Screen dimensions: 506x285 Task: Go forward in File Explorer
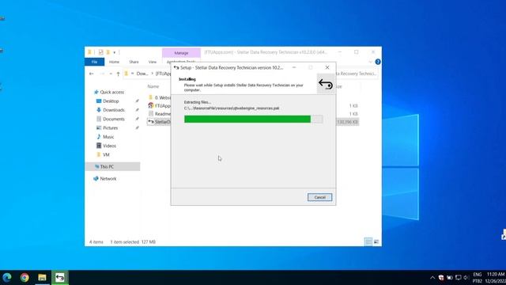(102, 74)
